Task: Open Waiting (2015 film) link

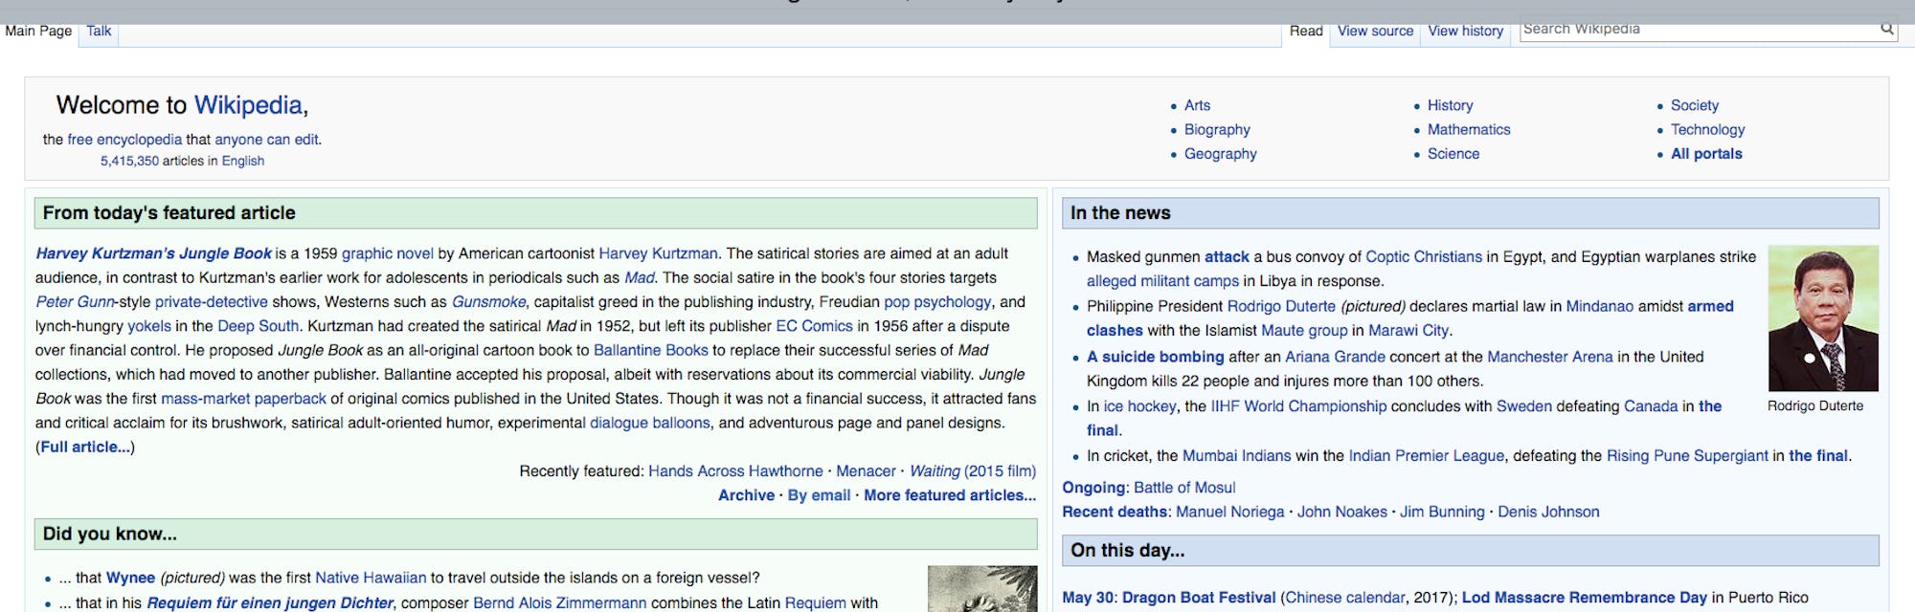Action: coord(973,471)
